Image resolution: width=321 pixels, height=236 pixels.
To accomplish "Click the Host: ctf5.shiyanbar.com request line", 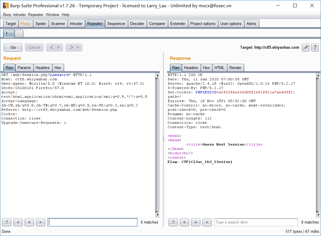I will tap(29, 79).
